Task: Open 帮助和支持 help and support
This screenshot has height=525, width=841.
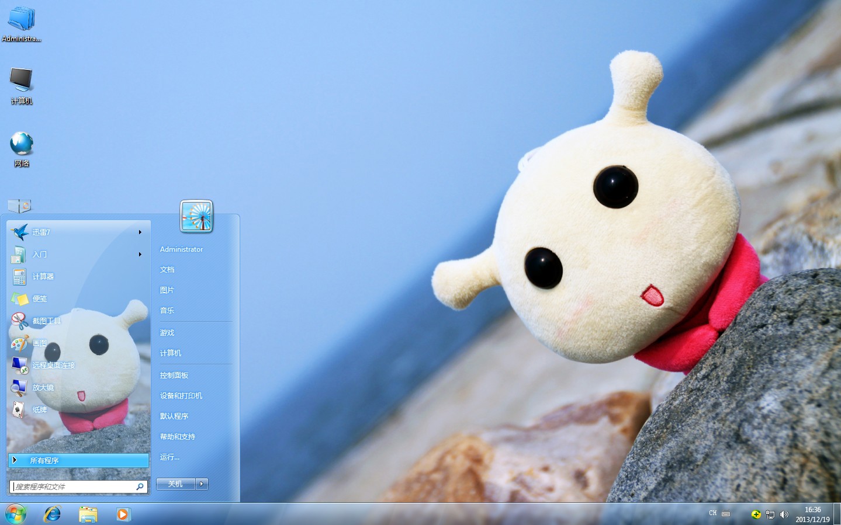Action: 178,437
